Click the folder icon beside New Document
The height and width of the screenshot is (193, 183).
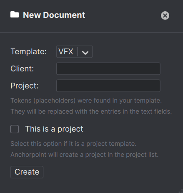click(15, 15)
